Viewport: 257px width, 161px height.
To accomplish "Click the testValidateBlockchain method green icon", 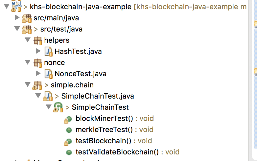I will tap(69, 152).
